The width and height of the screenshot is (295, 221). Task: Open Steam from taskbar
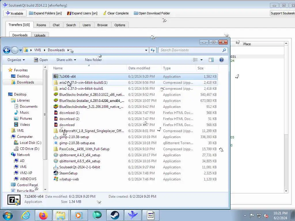click(115, 215)
